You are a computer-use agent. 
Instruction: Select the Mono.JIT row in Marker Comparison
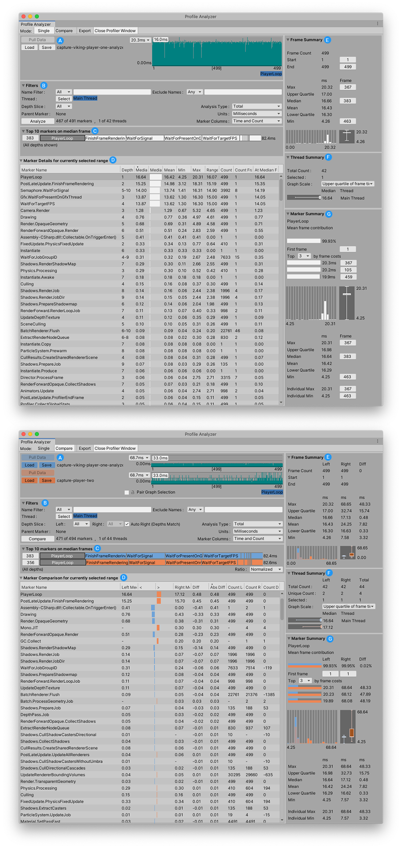pos(29,628)
